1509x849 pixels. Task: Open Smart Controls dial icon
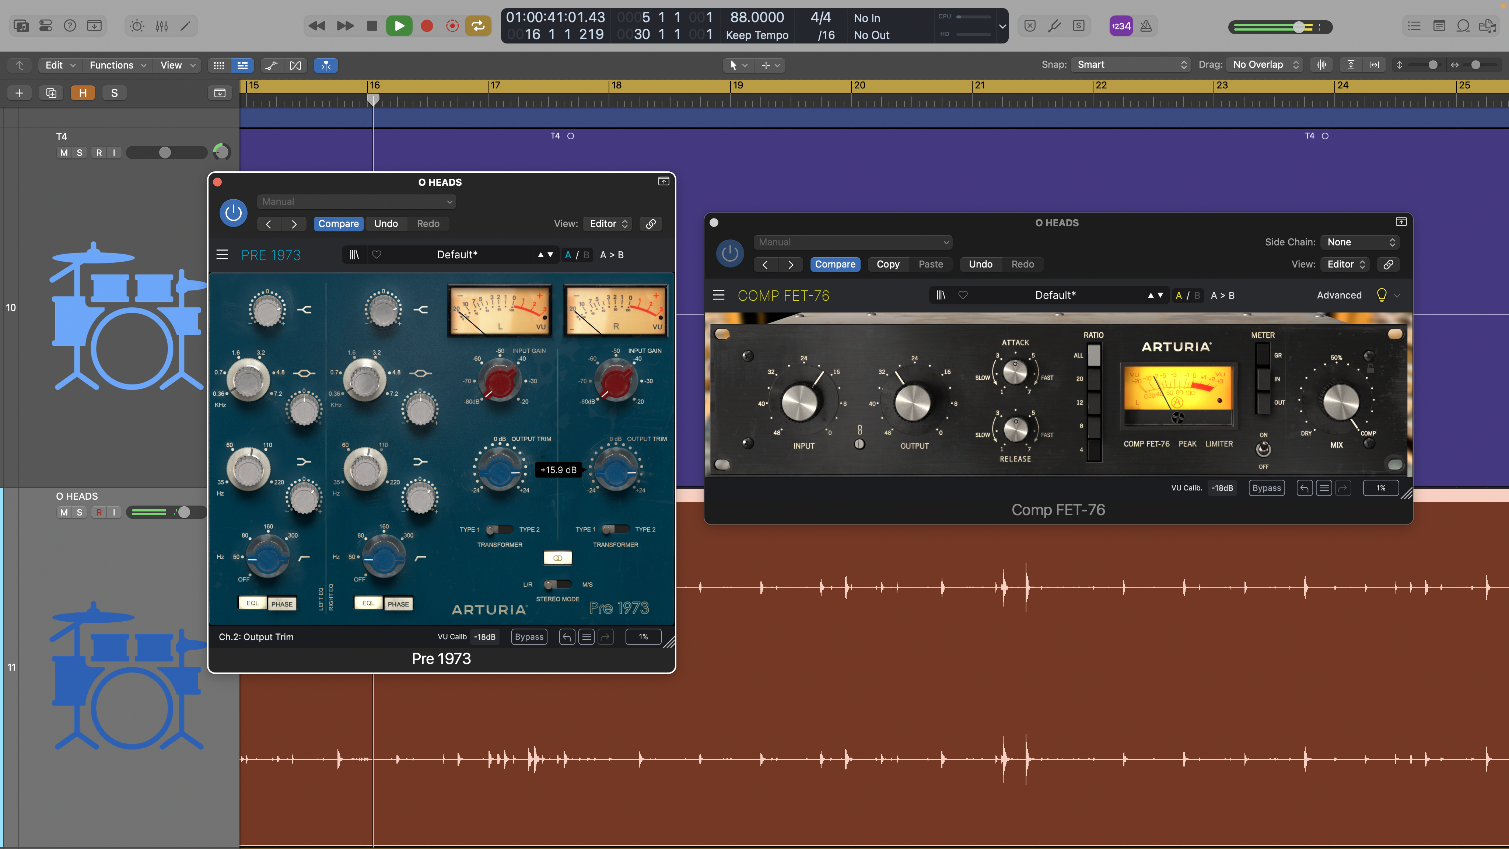pyautogui.click(x=137, y=26)
